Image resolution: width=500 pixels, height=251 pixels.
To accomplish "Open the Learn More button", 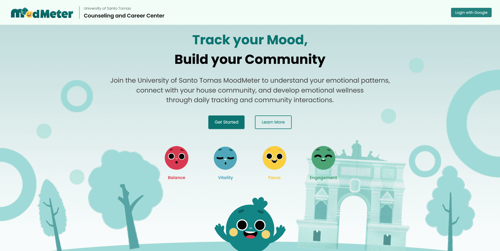I will 273,122.
